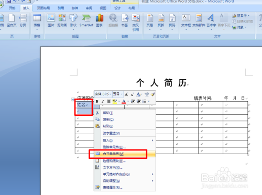Viewport: 262px width, 195px height.
Task: Insert a Text Box (文本框)
Action: pos(186,22)
